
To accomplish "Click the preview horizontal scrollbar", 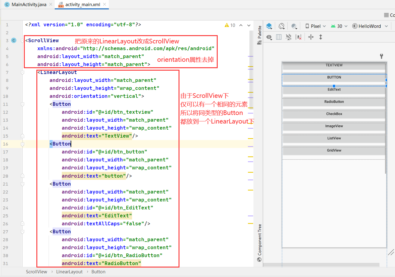I will 321,265.
